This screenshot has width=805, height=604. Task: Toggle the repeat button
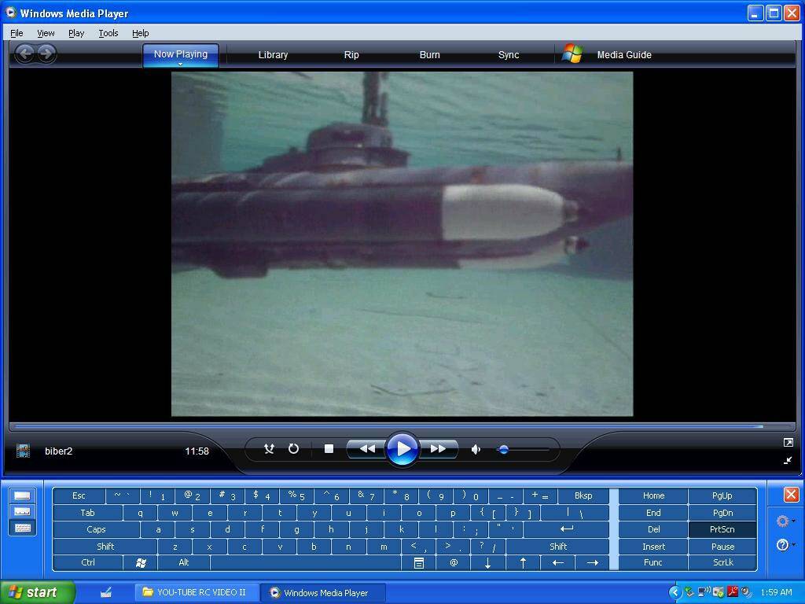pos(293,449)
